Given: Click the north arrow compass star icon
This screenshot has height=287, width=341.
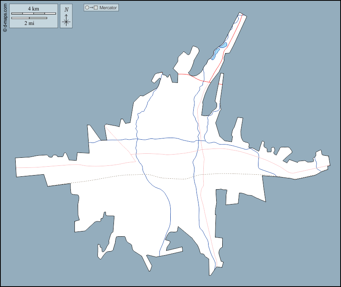Looking at the screenshot, I should [66, 22].
